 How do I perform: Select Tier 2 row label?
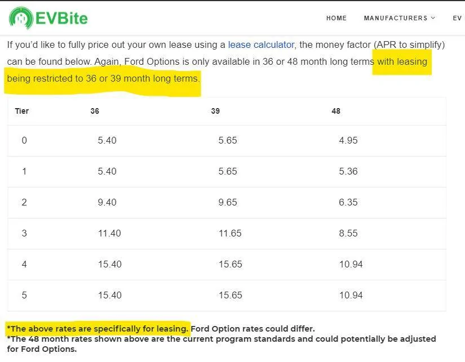point(24,202)
